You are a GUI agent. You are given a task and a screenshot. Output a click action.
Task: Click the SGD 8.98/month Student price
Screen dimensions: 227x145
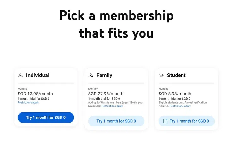(x=175, y=94)
